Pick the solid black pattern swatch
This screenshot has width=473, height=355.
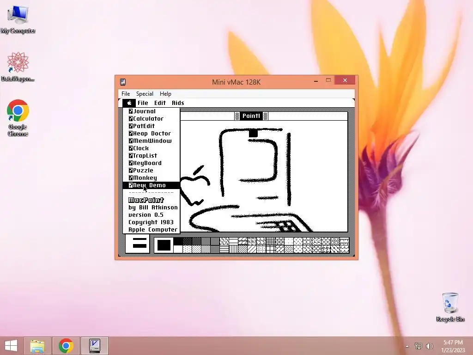[x=178, y=241]
